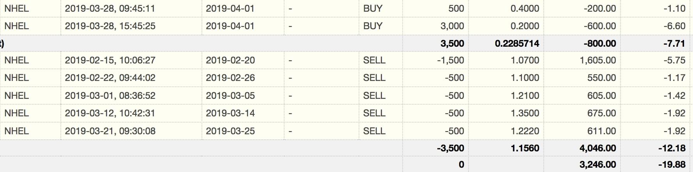This screenshot has height=172, width=693.
Task: Click the SELL cell in 2019-03-21 row
Action: [374, 131]
